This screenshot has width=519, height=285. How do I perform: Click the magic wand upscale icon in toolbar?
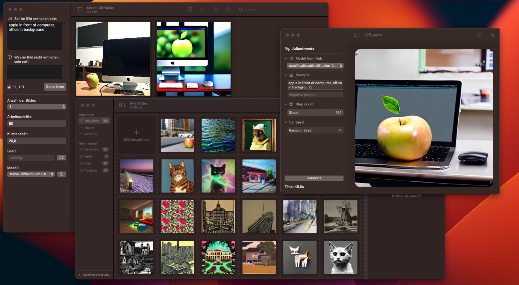point(202,9)
